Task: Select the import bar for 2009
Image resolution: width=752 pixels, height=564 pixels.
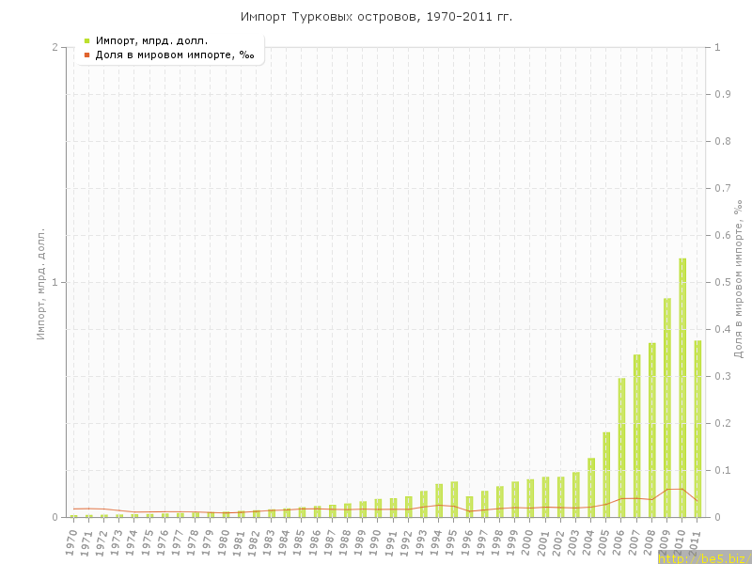Action: click(667, 407)
